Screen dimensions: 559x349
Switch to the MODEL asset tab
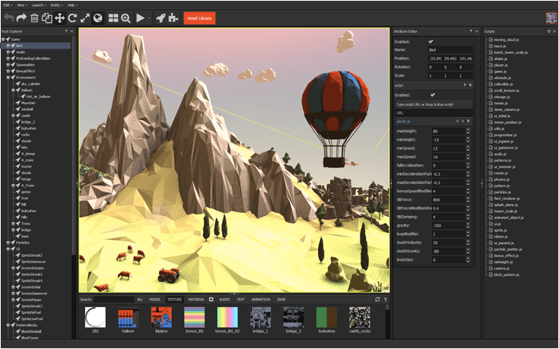click(154, 300)
